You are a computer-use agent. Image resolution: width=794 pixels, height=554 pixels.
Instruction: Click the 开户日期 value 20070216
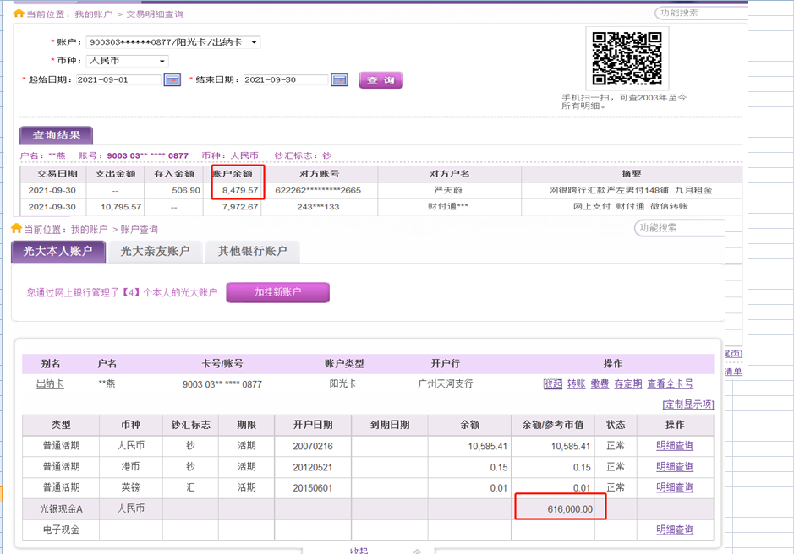312,446
